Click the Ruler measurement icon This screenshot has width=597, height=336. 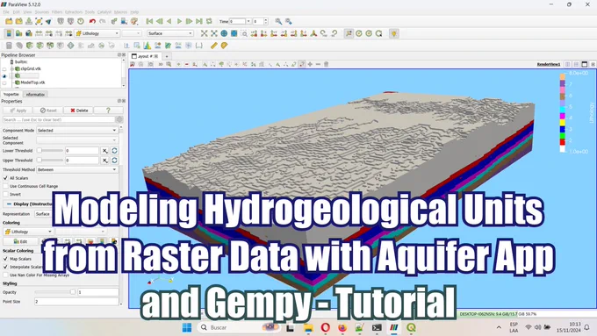[x=213, y=46]
